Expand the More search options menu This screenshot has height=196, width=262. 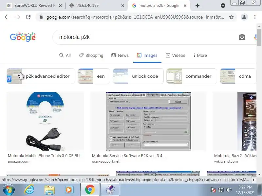[200, 55]
